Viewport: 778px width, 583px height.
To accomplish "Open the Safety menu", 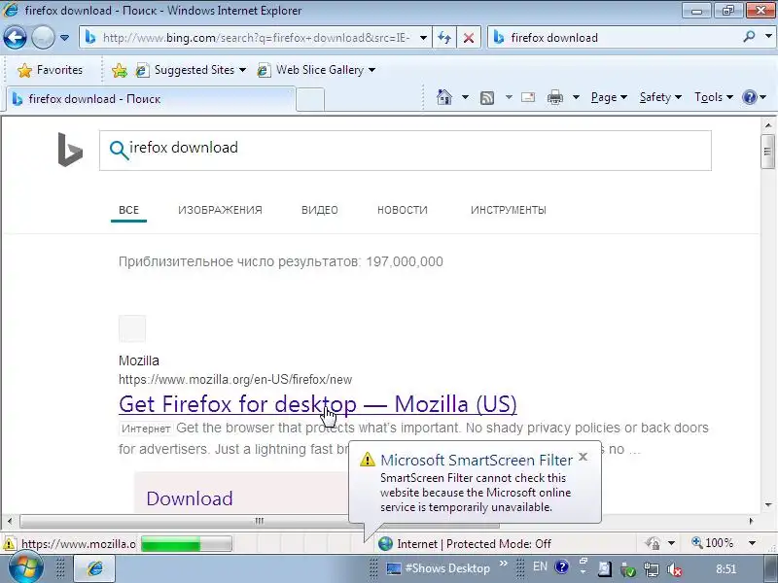I will (660, 97).
